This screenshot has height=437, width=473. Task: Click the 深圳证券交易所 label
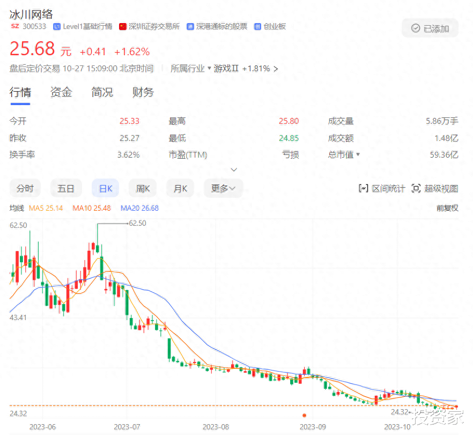154,26
